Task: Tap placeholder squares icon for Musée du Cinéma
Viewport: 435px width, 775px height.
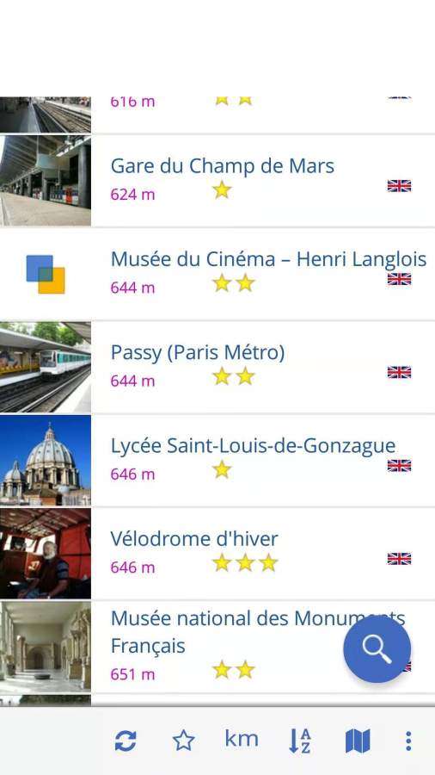Action: pos(46,275)
